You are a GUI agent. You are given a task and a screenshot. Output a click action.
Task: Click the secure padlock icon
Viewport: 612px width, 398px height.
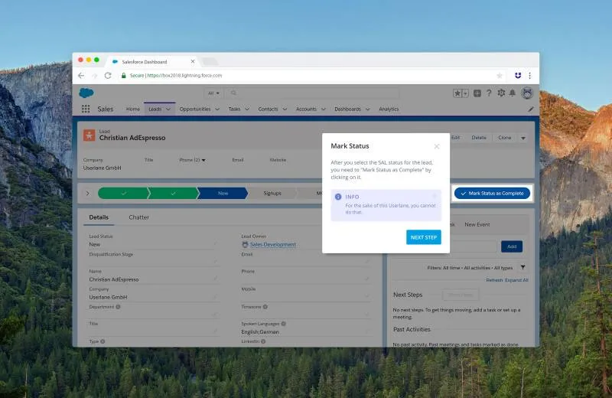(124, 75)
